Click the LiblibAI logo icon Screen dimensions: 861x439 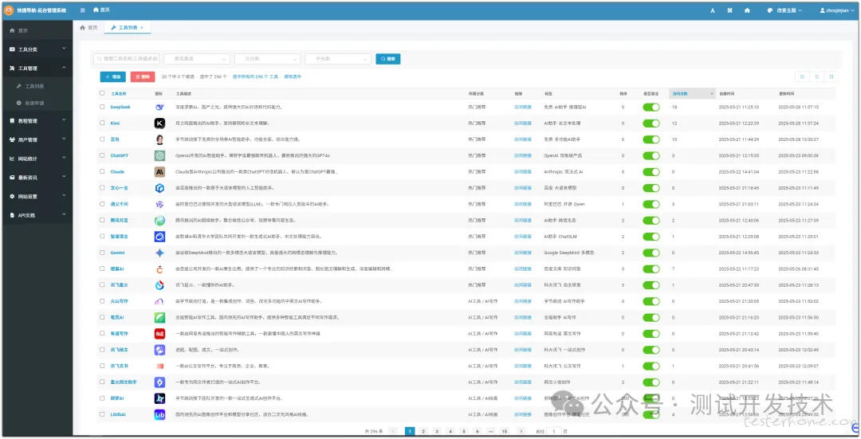click(159, 415)
